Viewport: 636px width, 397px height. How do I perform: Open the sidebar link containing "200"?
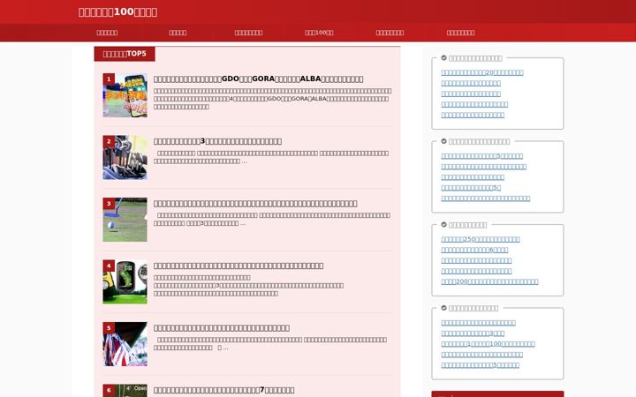pyautogui.click(x=489, y=281)
